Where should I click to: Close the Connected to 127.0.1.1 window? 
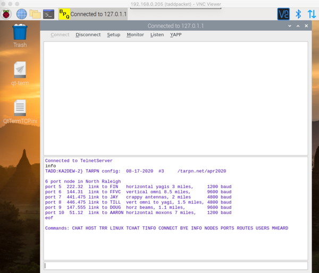[306, 26]
